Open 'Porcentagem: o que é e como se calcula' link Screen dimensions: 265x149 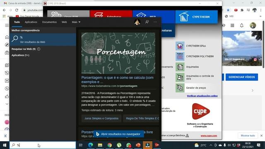coord(118,79)
